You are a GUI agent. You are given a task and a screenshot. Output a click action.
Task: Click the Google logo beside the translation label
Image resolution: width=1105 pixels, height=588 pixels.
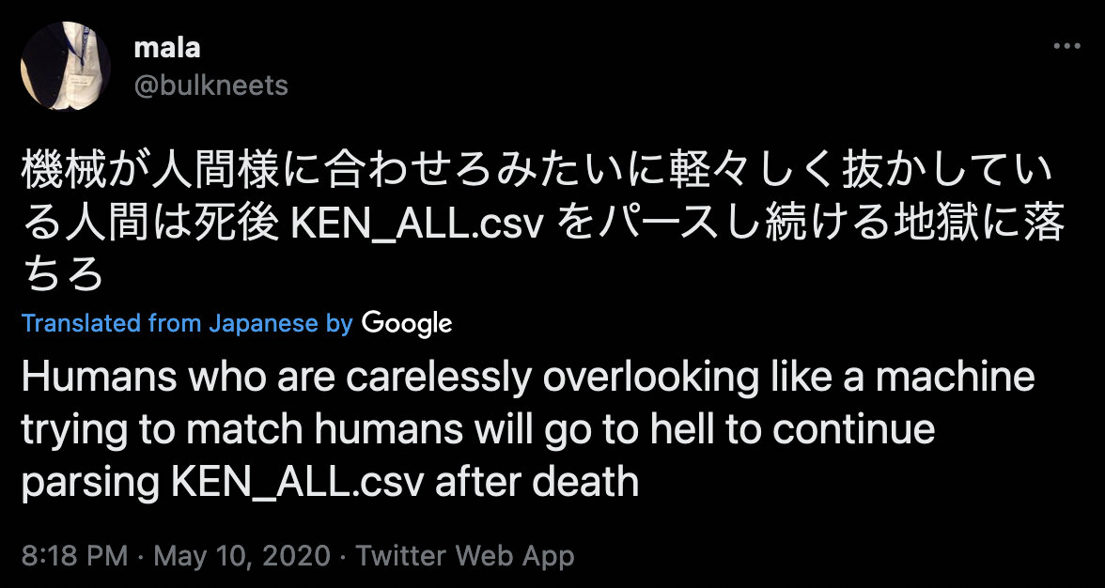tap(407, 324)
